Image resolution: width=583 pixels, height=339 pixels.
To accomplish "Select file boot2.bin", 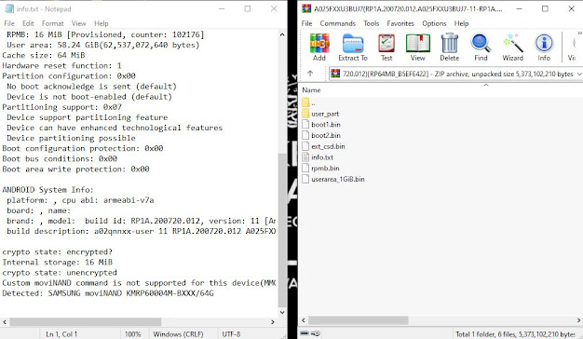I will pyautogui.click(x=321, y=135).
